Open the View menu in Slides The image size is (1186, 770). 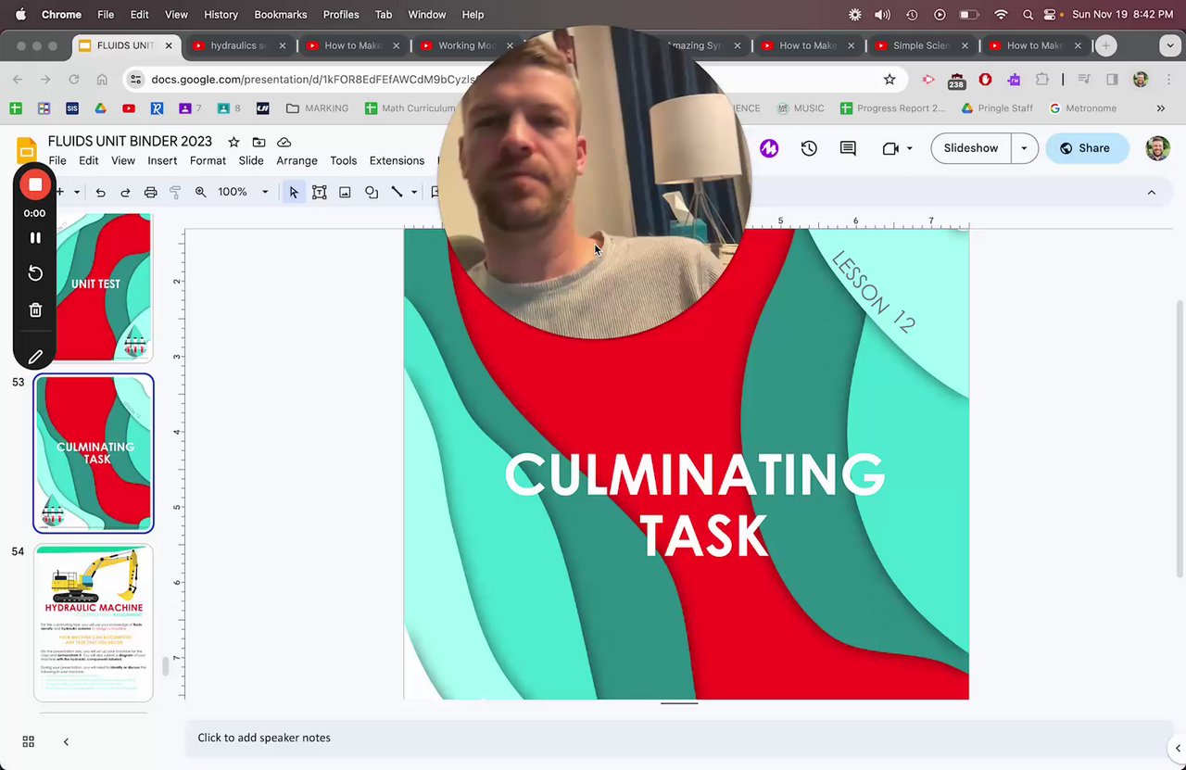123,160
